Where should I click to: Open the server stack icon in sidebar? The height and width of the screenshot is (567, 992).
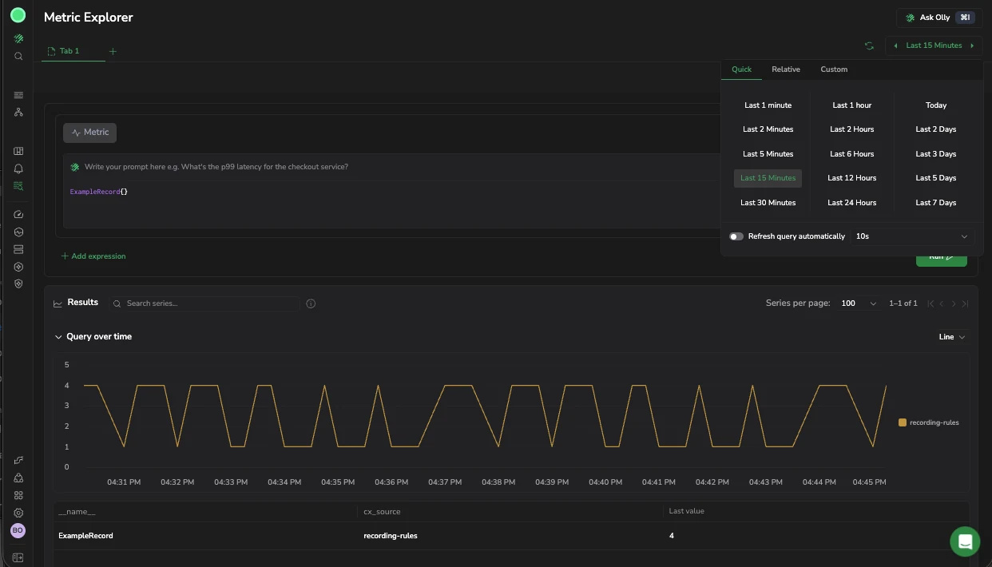click(18, 249)
